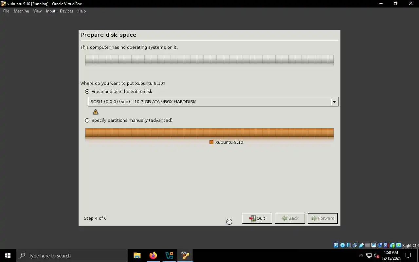Click the 'no operating systems' message
This screenshot has height=262, width=419.
129,47
